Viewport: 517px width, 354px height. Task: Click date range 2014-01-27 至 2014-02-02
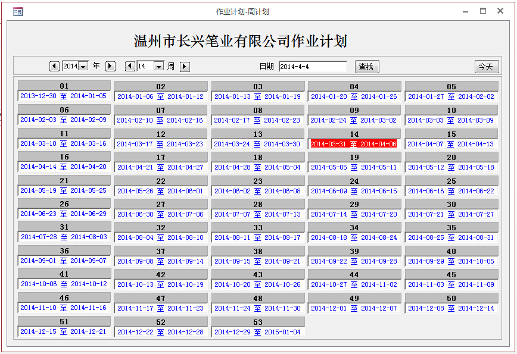coord(451,96)
